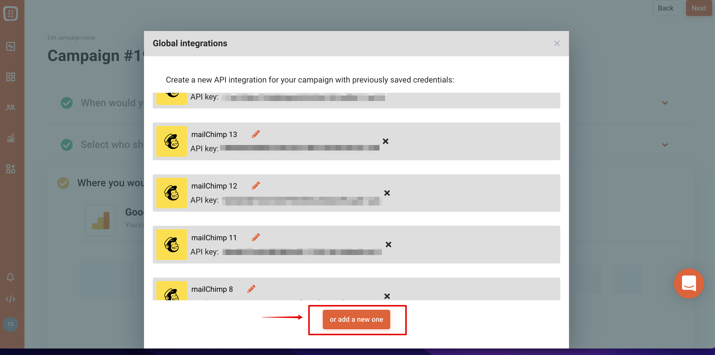The image size is (715, 355).
Task: Click the 'Select who sh...' section checkmark
Action: pos(66,145)
